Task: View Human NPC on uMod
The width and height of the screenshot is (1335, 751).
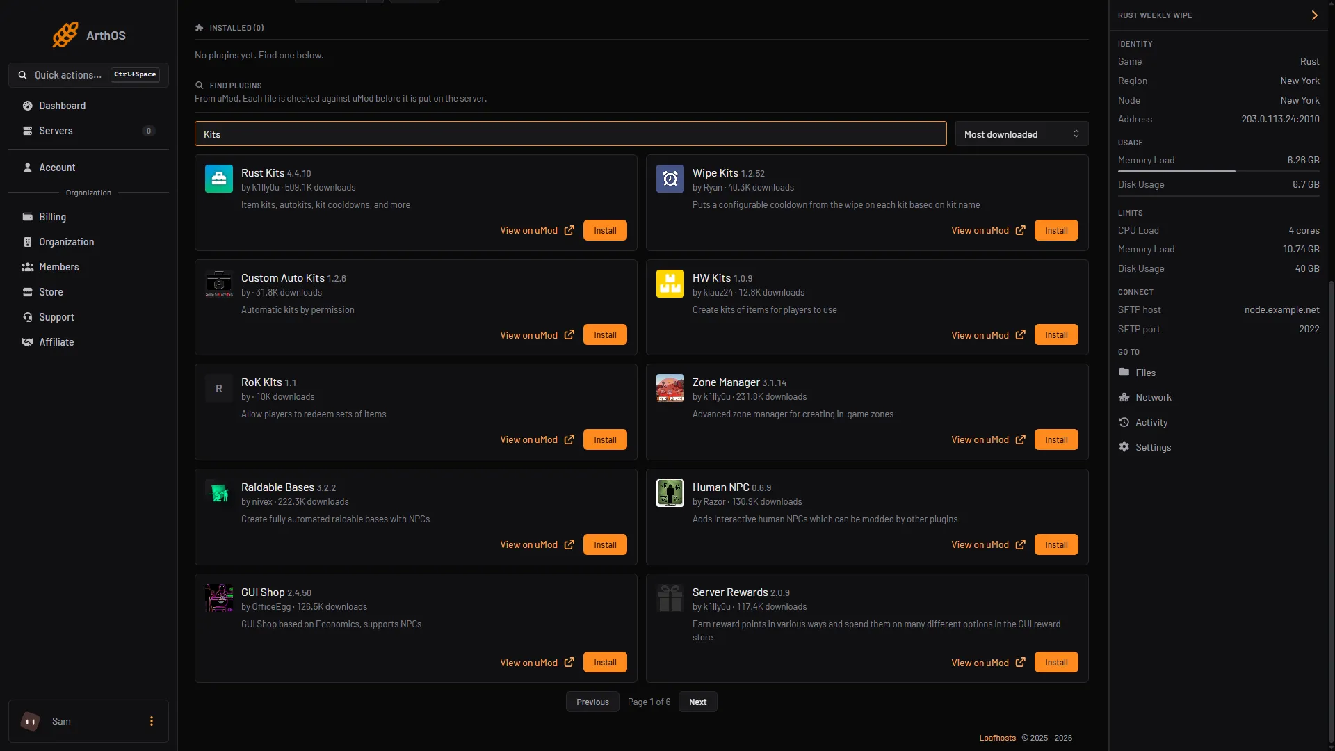Action: 988,544
